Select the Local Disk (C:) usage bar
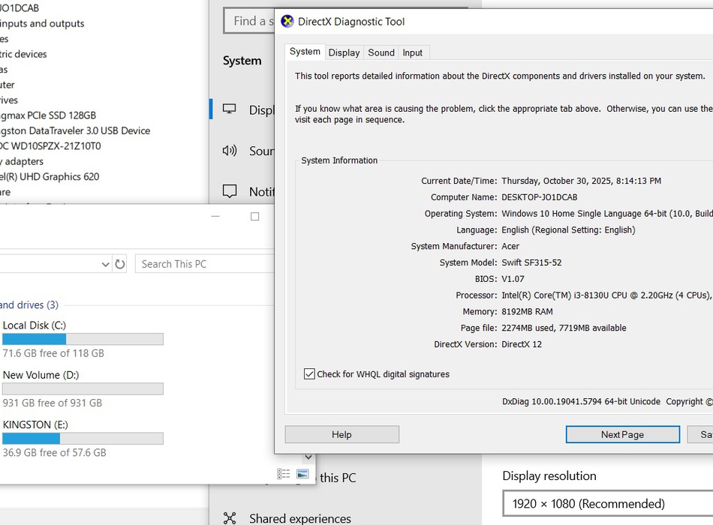Viewport: 713px width, 525px height. coord(83,340)
